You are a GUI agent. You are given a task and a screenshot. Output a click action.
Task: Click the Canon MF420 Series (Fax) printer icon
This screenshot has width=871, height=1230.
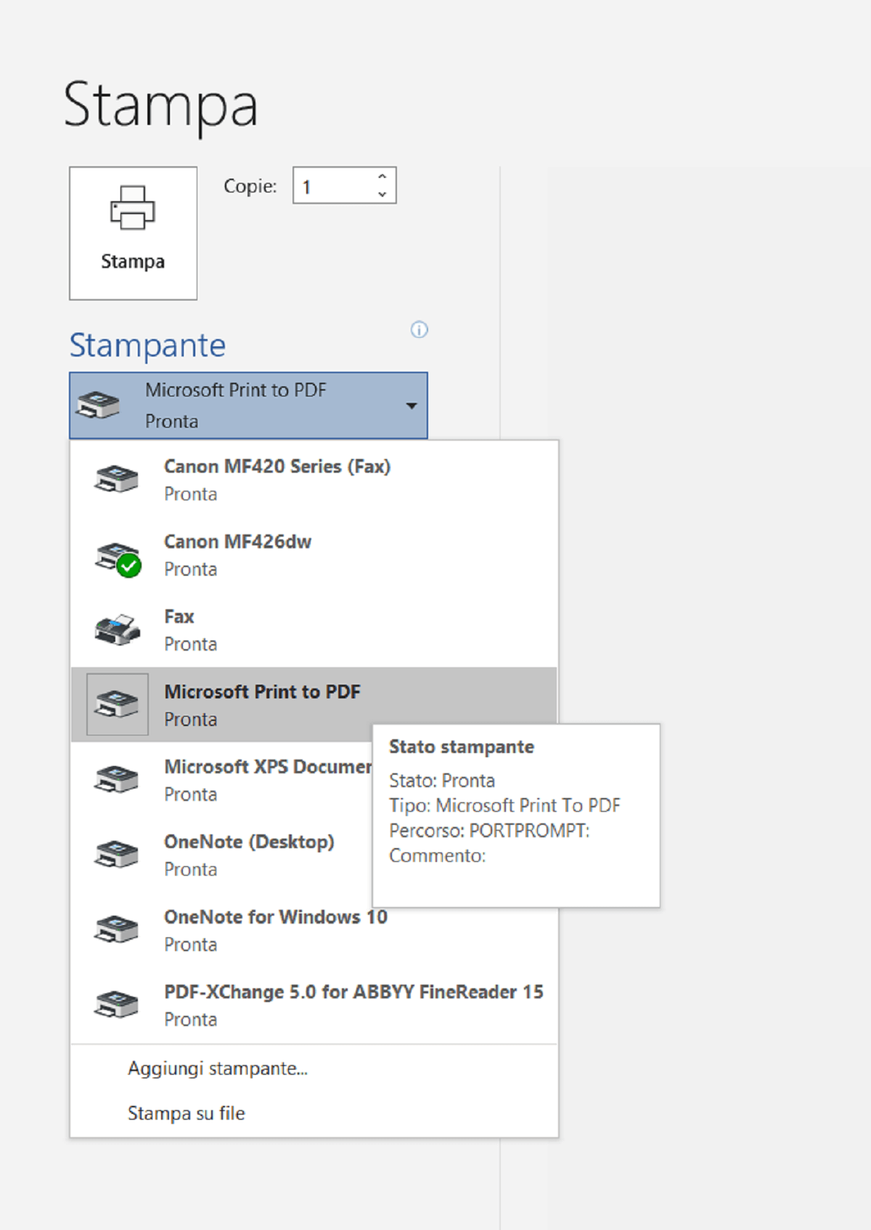(116, 479)
